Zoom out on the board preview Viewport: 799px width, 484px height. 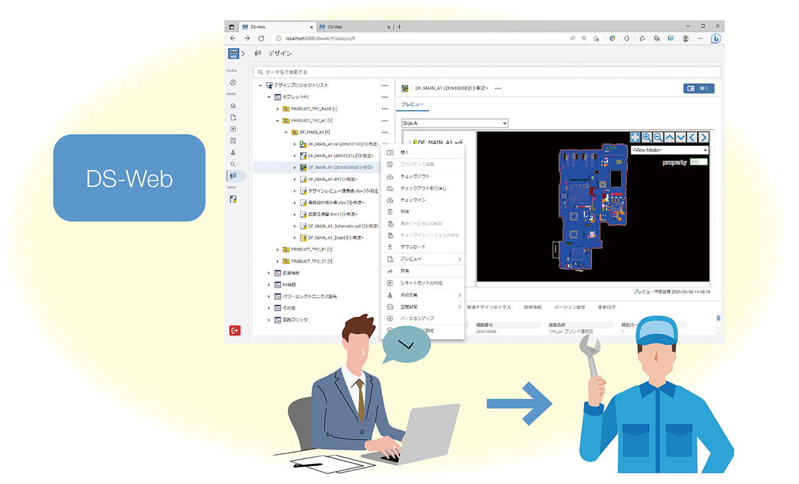[658, 137]
